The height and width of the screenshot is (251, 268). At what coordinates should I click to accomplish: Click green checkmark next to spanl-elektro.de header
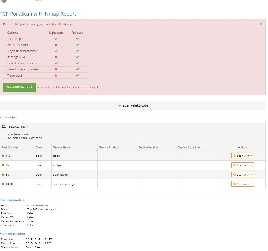[120, 106]
